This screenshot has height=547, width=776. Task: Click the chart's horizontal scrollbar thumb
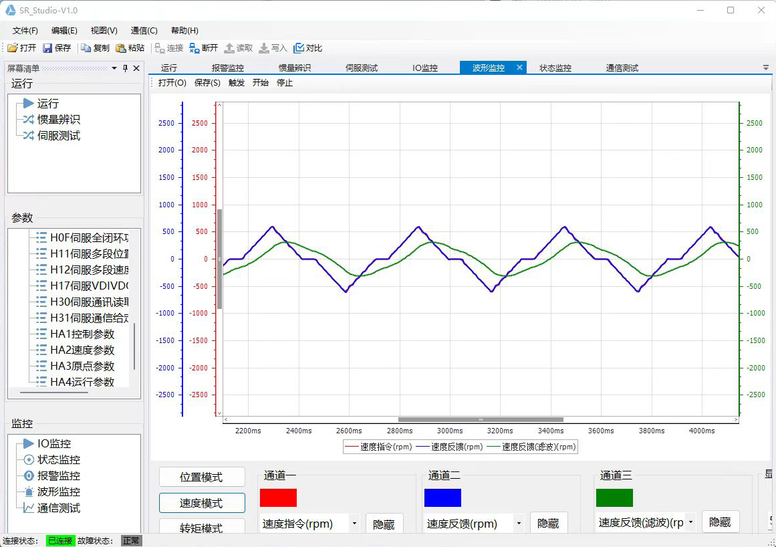481,419
